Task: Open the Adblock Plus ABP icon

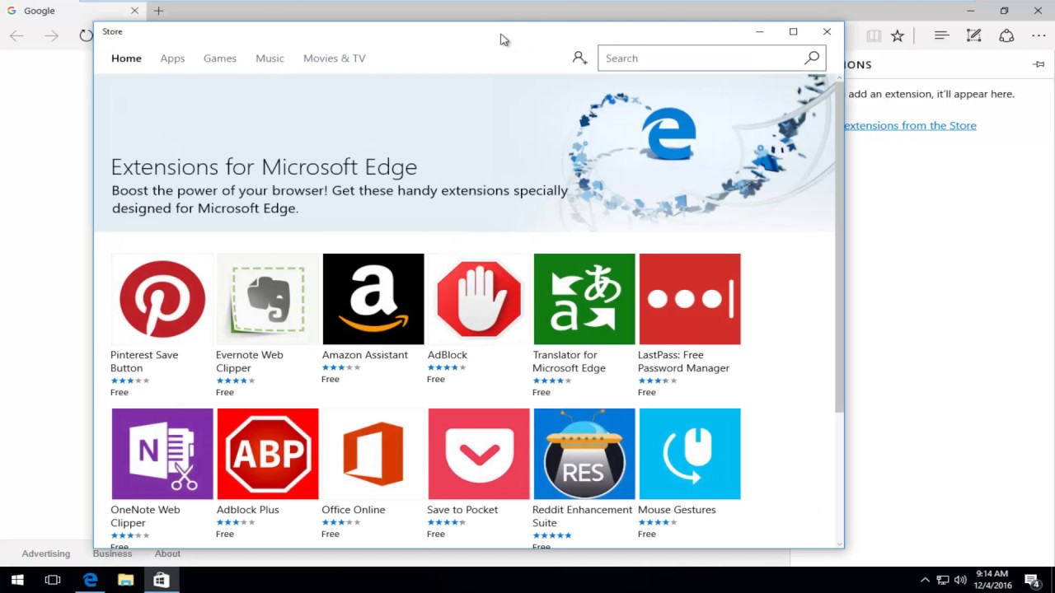Action: point(267,454)
